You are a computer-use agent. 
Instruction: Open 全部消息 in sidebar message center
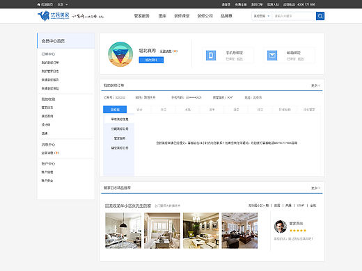[50, 153]
